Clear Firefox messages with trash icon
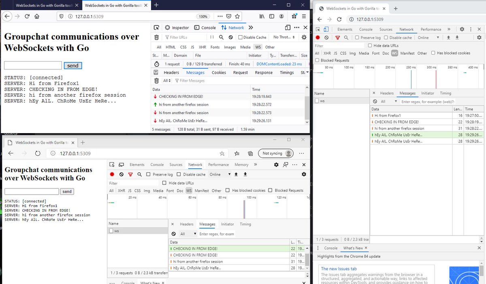This screenshot has width=486, height=284. pyautogui.click(x=157, y=81)
